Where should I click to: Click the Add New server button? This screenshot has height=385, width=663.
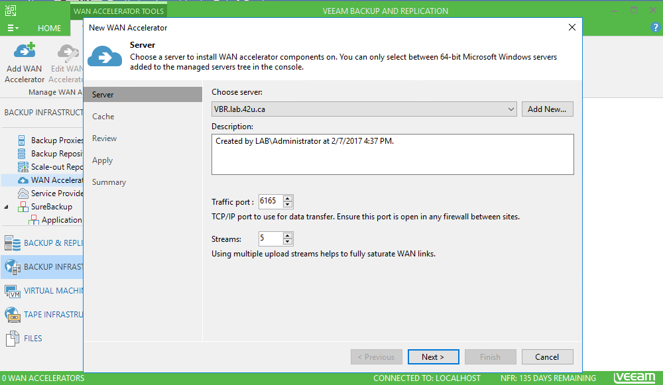(x=547, y=109)
